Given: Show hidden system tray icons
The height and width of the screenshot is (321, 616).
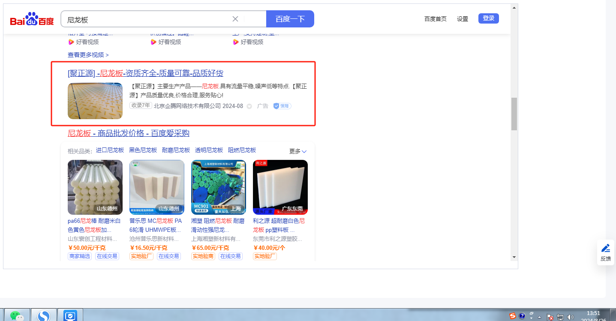Looking at the screenshot, I should [540, 317].
